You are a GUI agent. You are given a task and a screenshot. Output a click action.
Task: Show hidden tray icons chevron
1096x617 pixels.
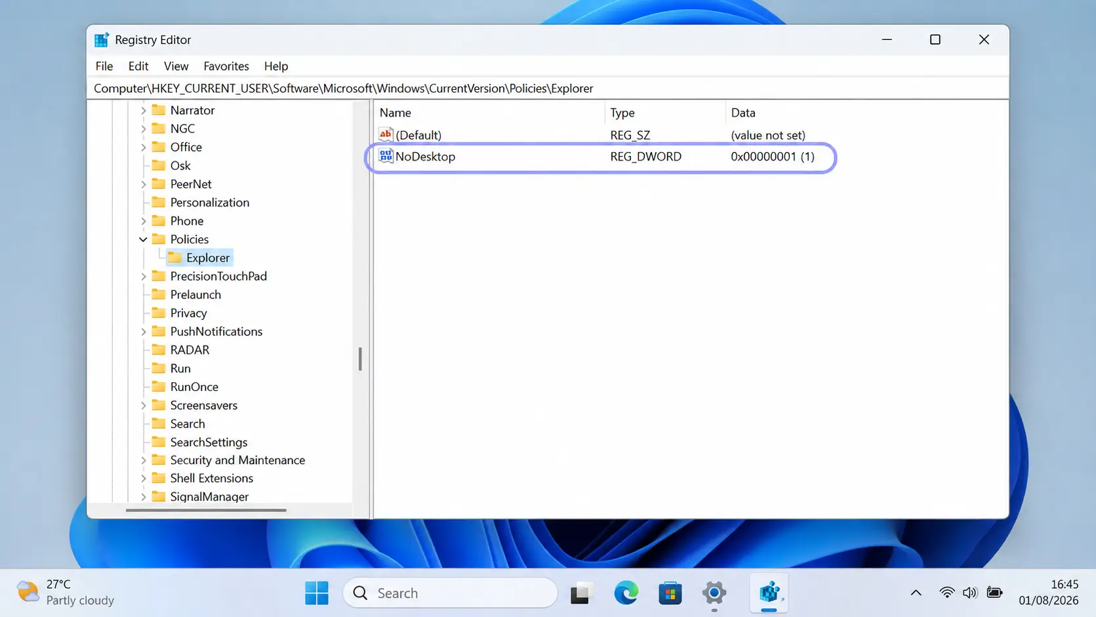pos(916,593)
